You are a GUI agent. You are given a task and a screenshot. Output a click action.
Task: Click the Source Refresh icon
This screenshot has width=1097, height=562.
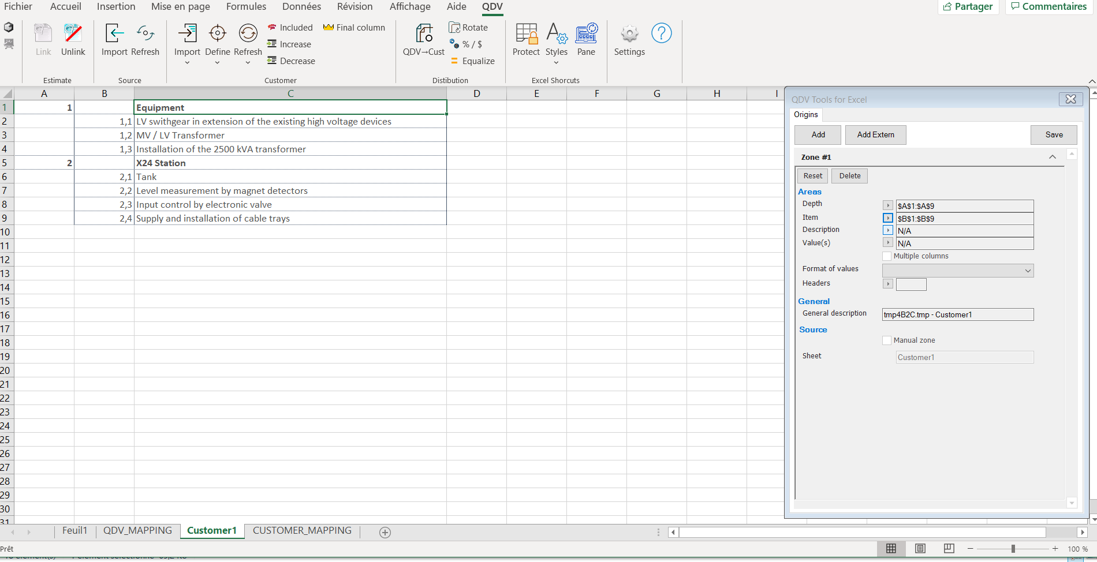[145, 33]
